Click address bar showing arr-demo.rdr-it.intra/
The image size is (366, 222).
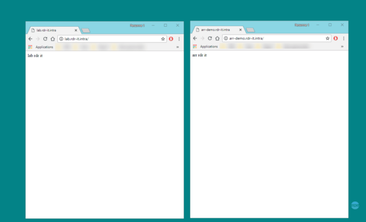[276, 38]
